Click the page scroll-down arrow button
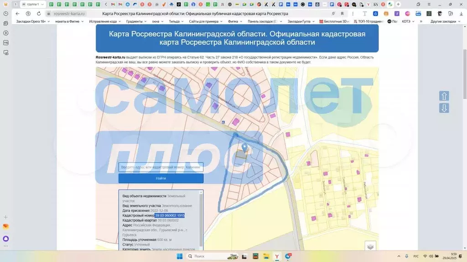467x262 pixels. [444, 108]
